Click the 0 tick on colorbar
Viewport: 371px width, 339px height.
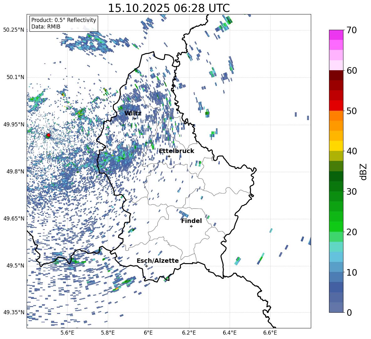349,312
